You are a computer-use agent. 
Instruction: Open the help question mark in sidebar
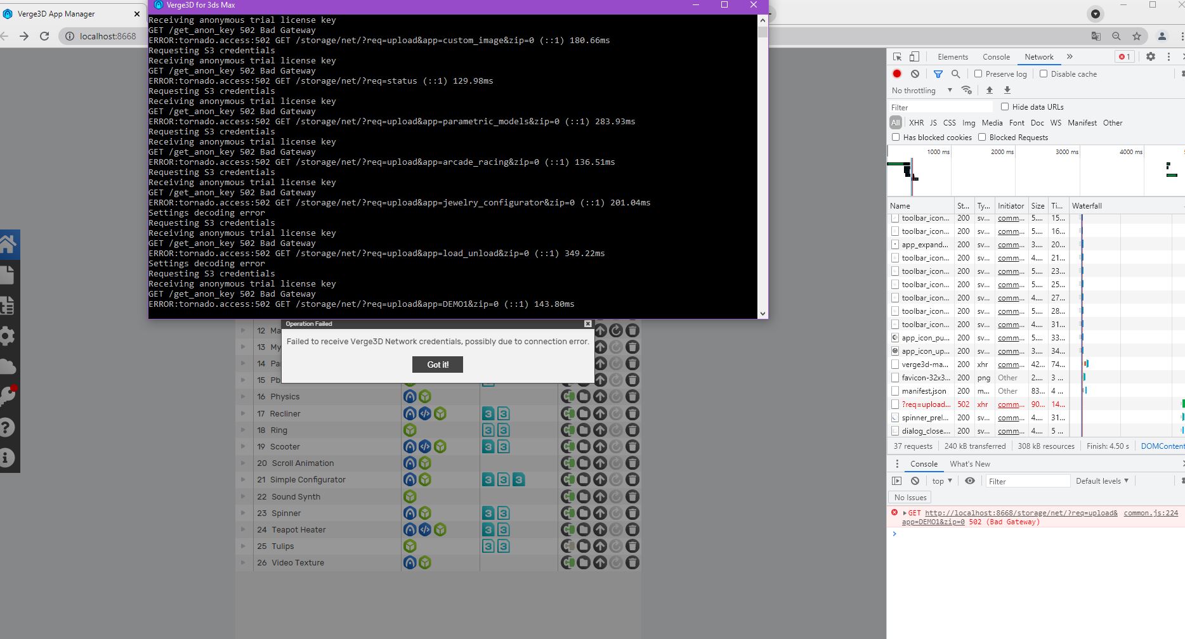(7, 427)
